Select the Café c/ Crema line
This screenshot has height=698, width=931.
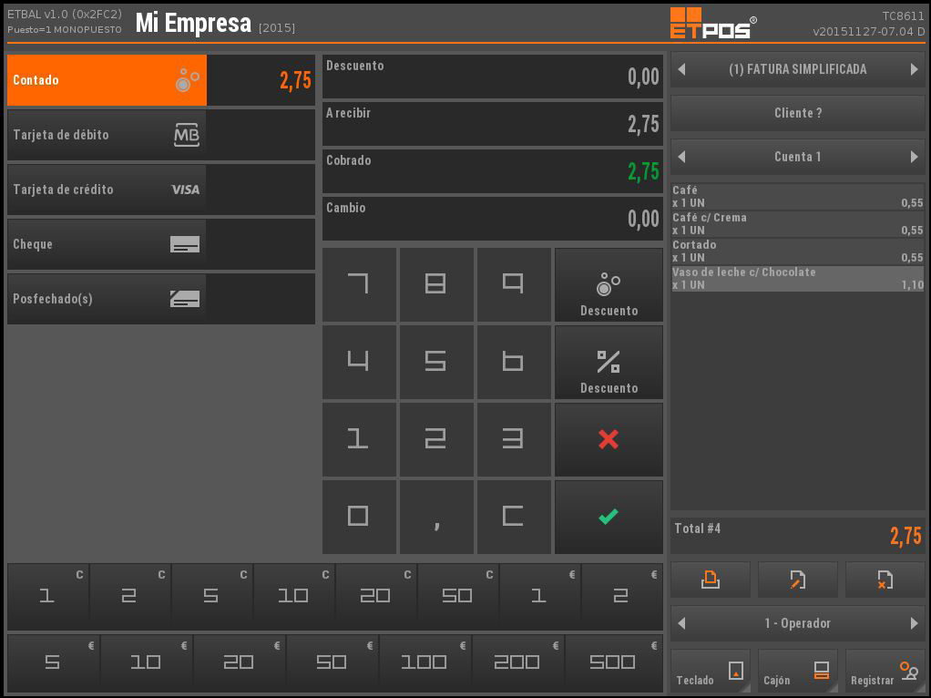pos(798,224)
